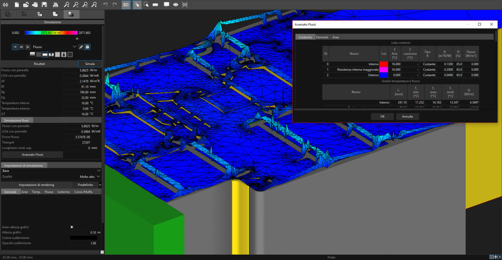This screenshot has width=502, height=260.
Task: Click the Avanzato Flussi button
Action: 32,155
